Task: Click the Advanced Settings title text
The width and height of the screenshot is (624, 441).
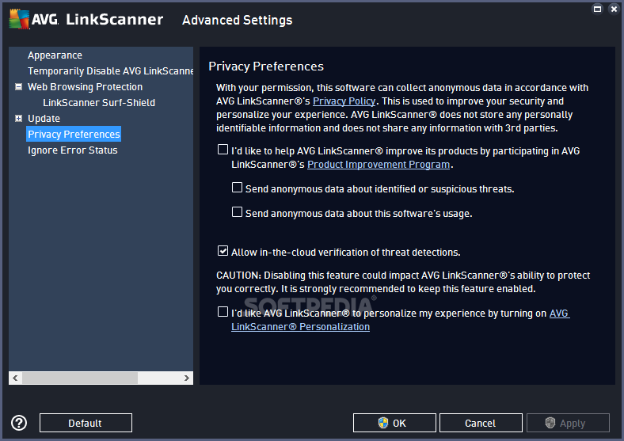Action: pyautogui.click(x=238, y=20)
